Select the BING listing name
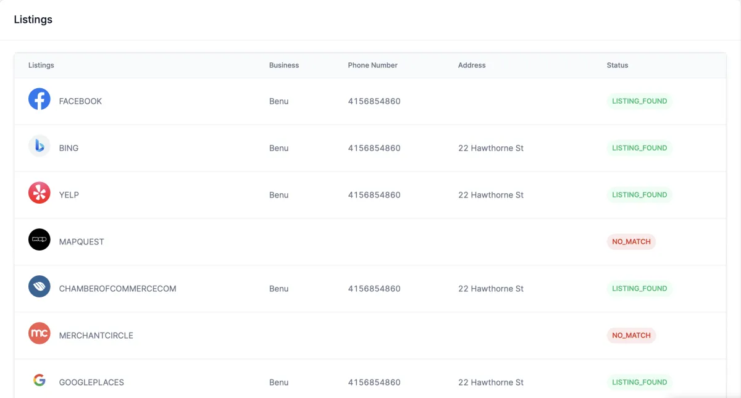 click(x=69, y=148)
